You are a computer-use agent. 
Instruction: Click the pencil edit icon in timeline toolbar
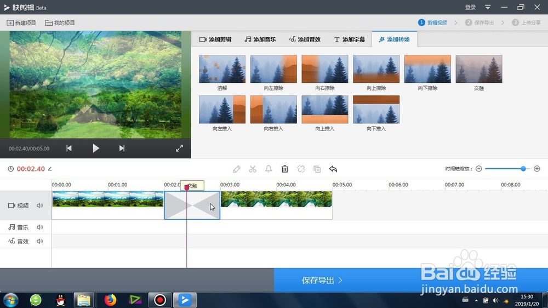tap(237, 169)
